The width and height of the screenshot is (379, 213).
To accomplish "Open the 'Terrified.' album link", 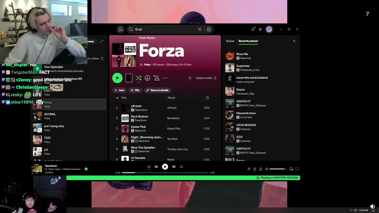I will click(x=172, y=139).
